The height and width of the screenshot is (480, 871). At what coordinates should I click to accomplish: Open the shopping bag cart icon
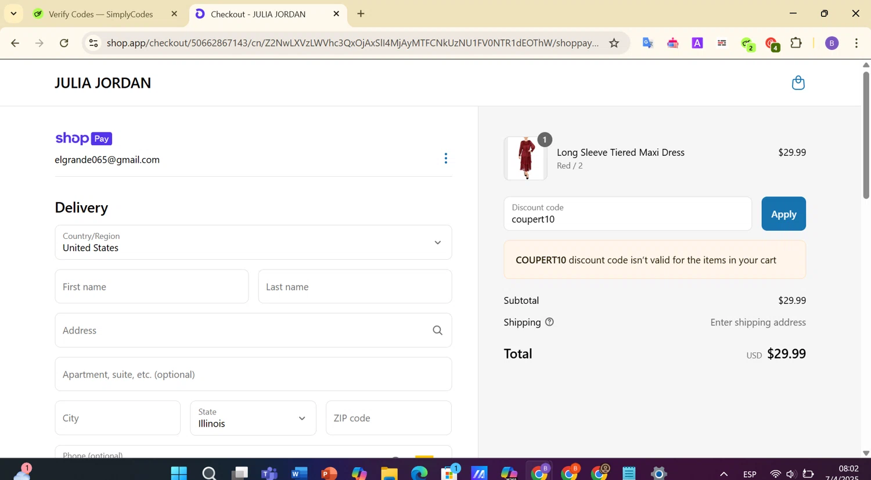coord(798,83)
